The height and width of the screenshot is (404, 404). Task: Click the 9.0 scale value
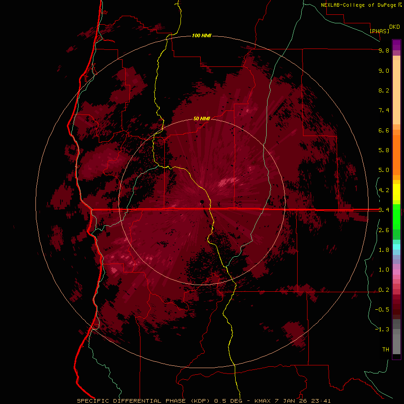[384, 70]
